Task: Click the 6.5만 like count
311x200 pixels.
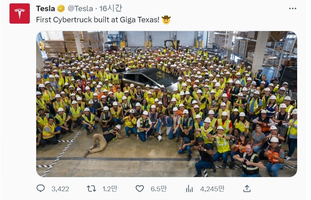Action: tap(159, 189)
